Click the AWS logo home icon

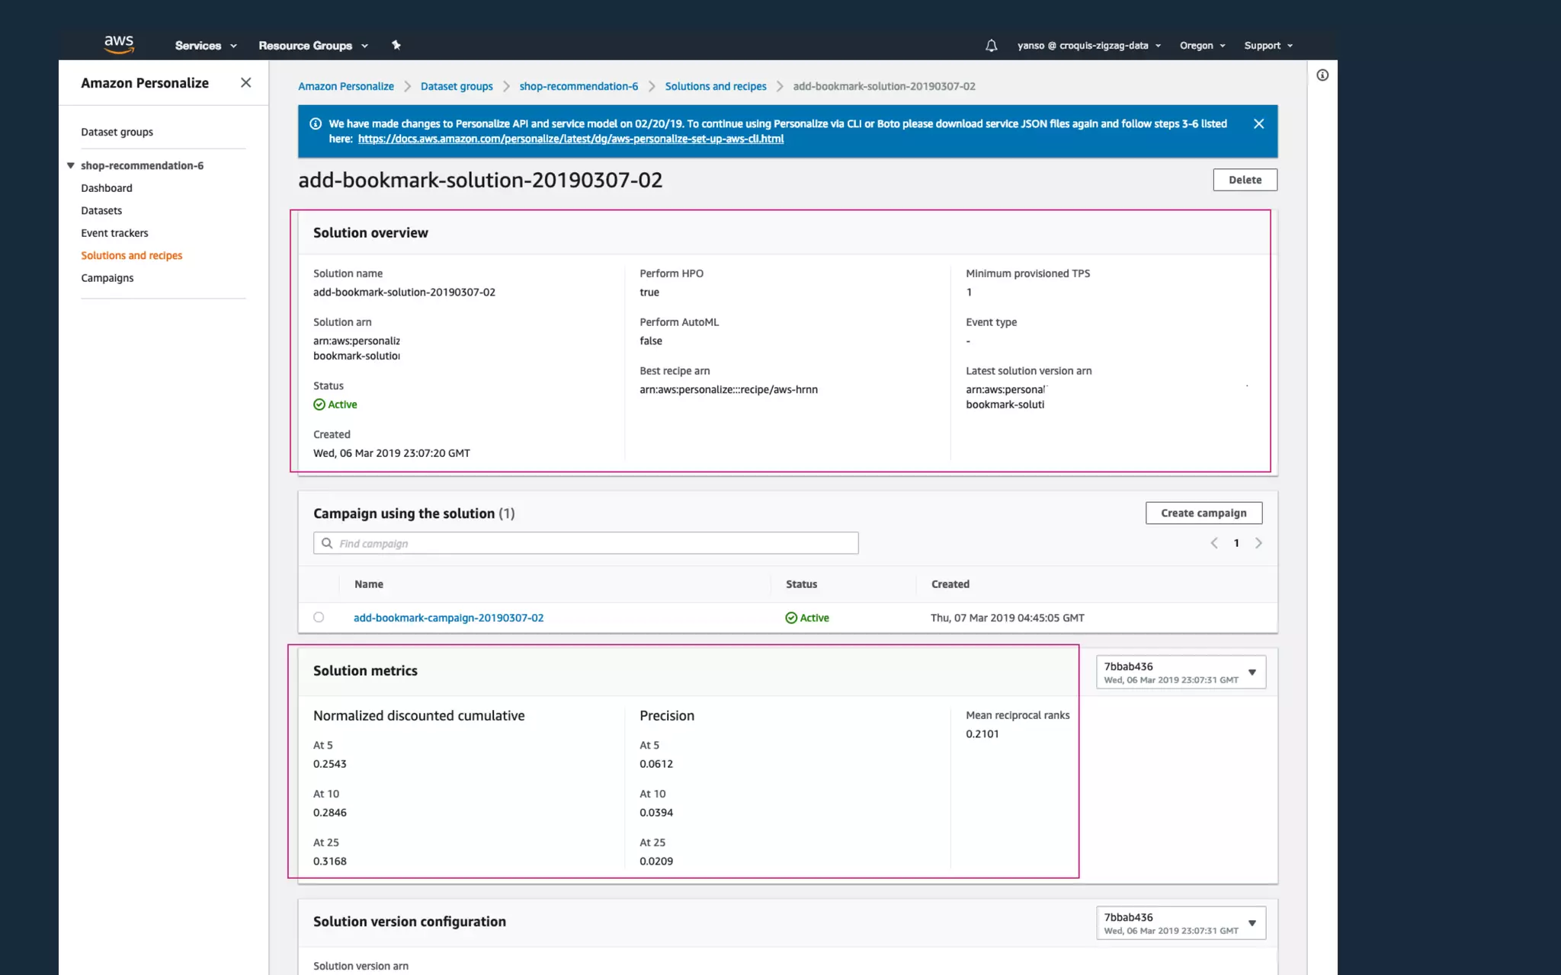tap(119, 44)
